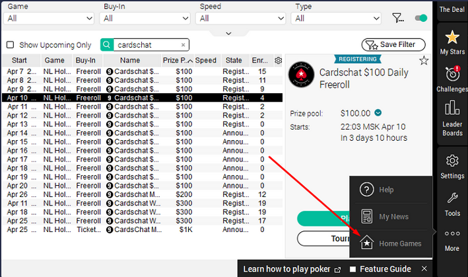Image resolution: width=468 pixels, height=277 pixels.
Task: Click the More three-dots icon
Action: point(452,233)
